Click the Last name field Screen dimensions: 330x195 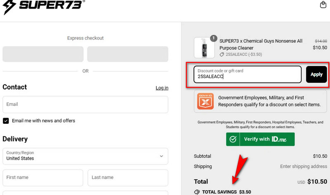(x=127, y=177)
